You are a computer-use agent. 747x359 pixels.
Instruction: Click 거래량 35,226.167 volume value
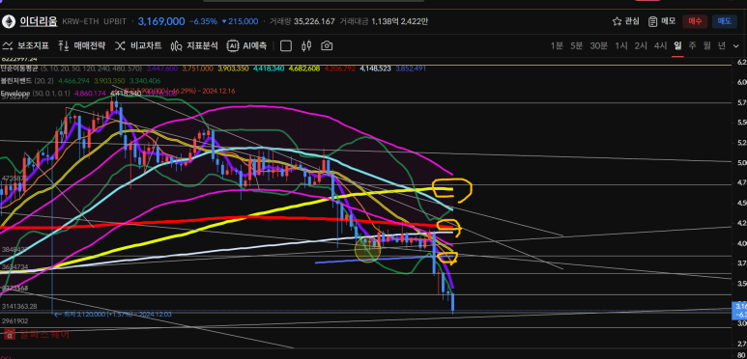point(302,21)
